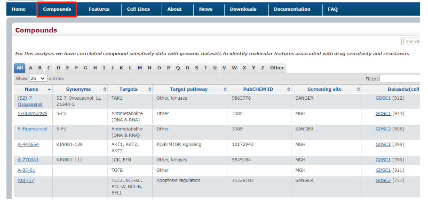Click sort arrows in Target pathway header
The height and width of the screenshot is (207, 428).
point(223,89)
